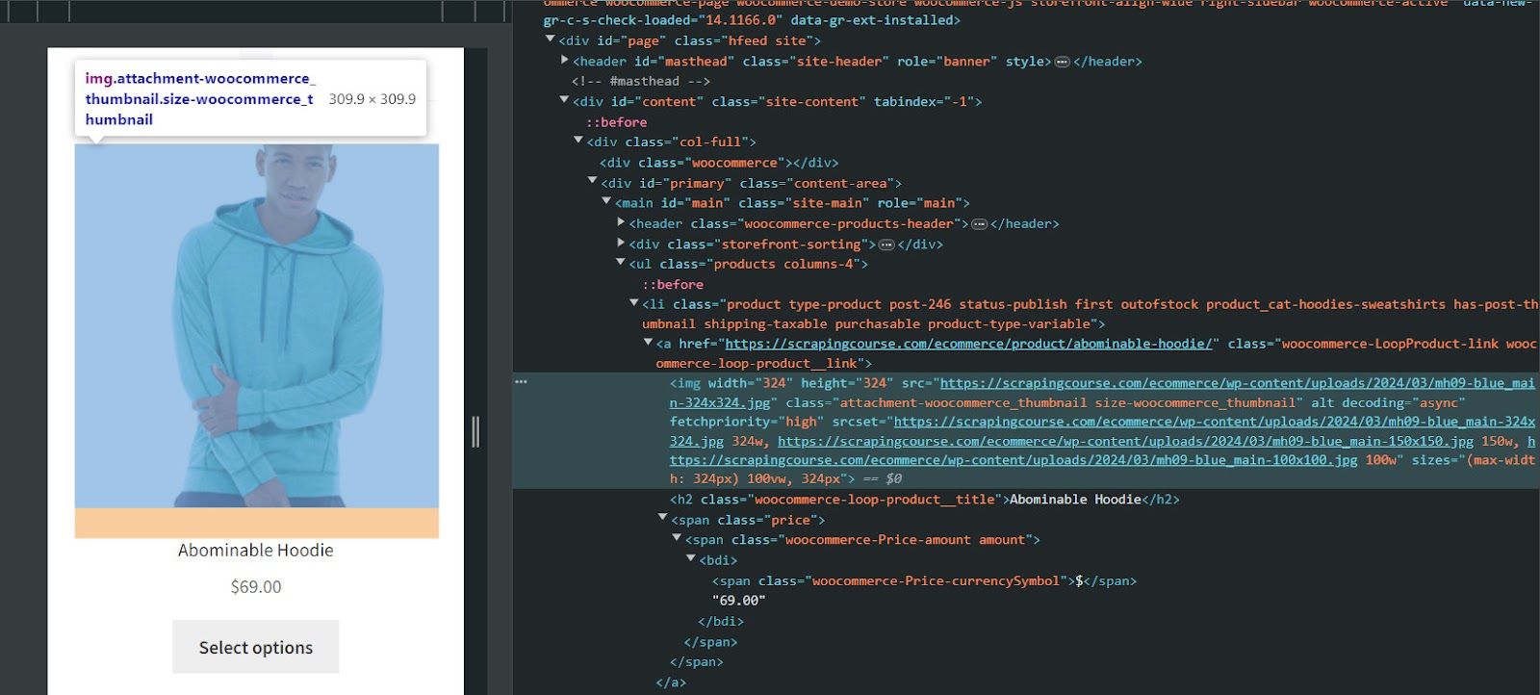This screenshot has height=695, width=1540.
Task: Select the h2 woocommerce-loop-product__title node
Action: pyautogui.click(x=924, y=500)
